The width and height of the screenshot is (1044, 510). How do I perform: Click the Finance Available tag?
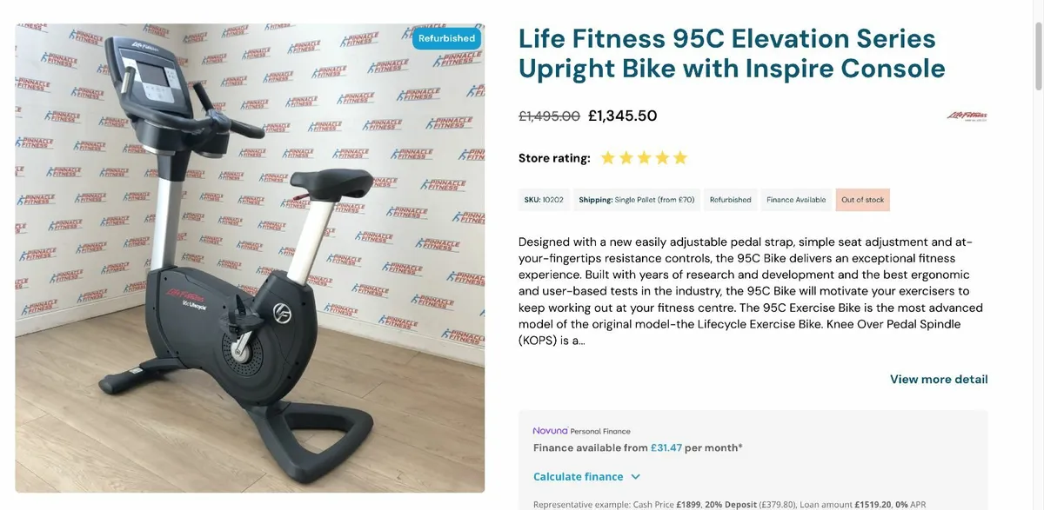796,200
